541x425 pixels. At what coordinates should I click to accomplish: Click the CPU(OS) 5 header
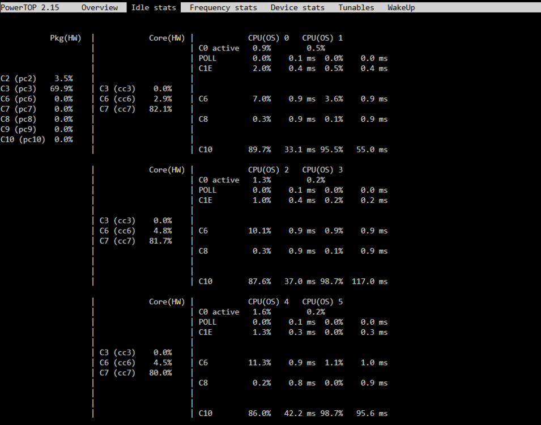(x=322, y=301)
